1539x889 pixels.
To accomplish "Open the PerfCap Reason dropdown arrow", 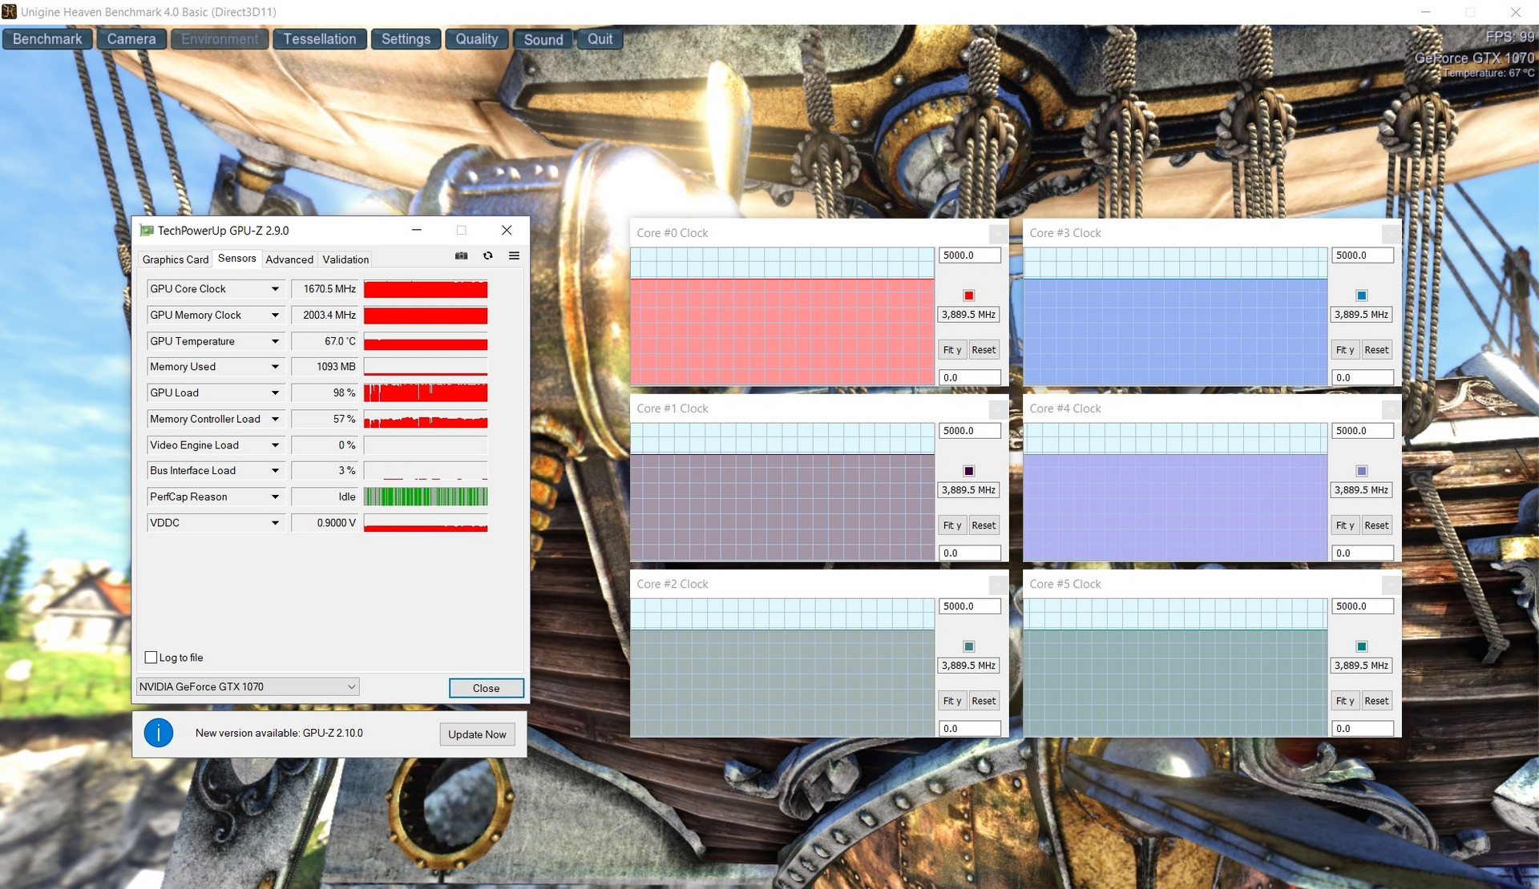I will click(275, 497).
